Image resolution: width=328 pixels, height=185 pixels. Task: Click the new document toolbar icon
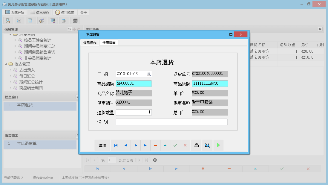(30, 20)
